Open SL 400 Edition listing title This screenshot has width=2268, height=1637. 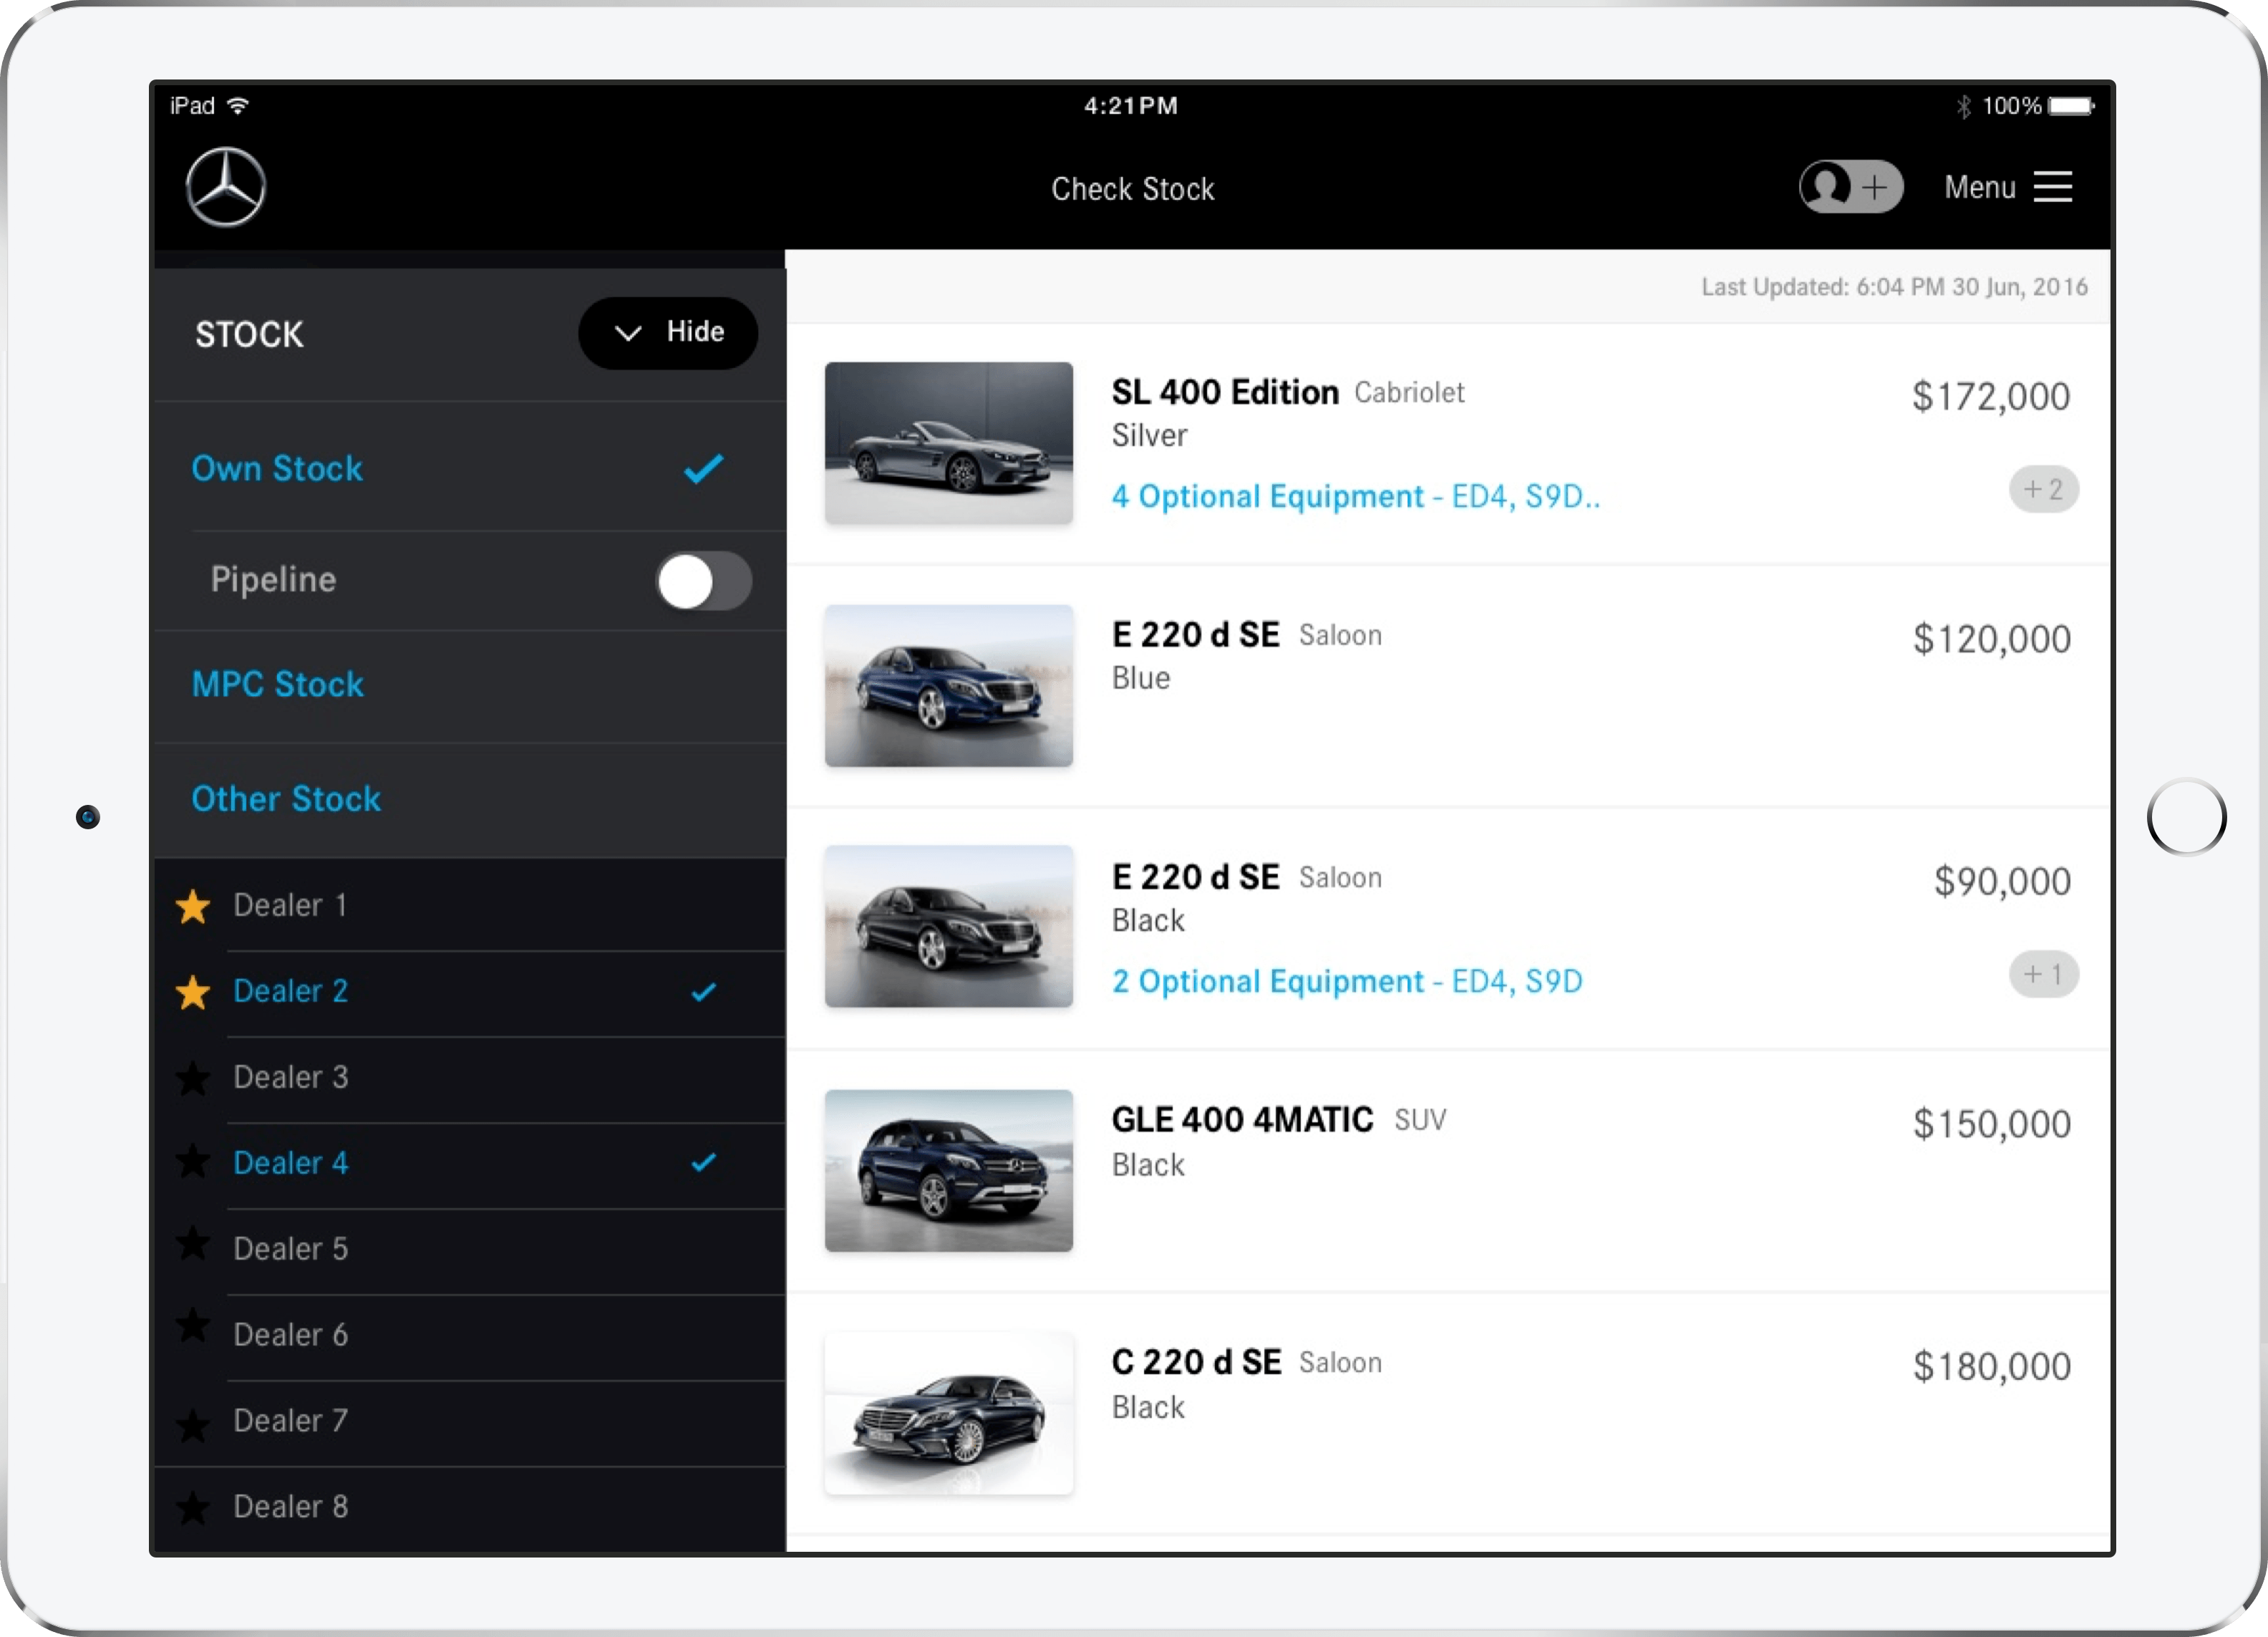[1225, 392]
